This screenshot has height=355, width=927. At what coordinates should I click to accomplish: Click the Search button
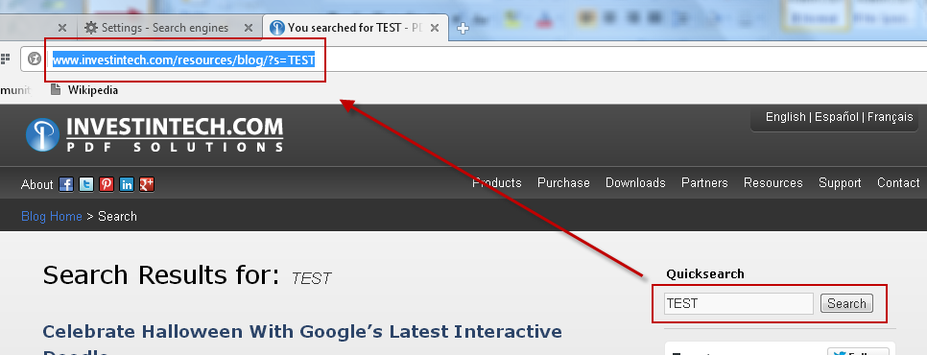tap(846, 303)
